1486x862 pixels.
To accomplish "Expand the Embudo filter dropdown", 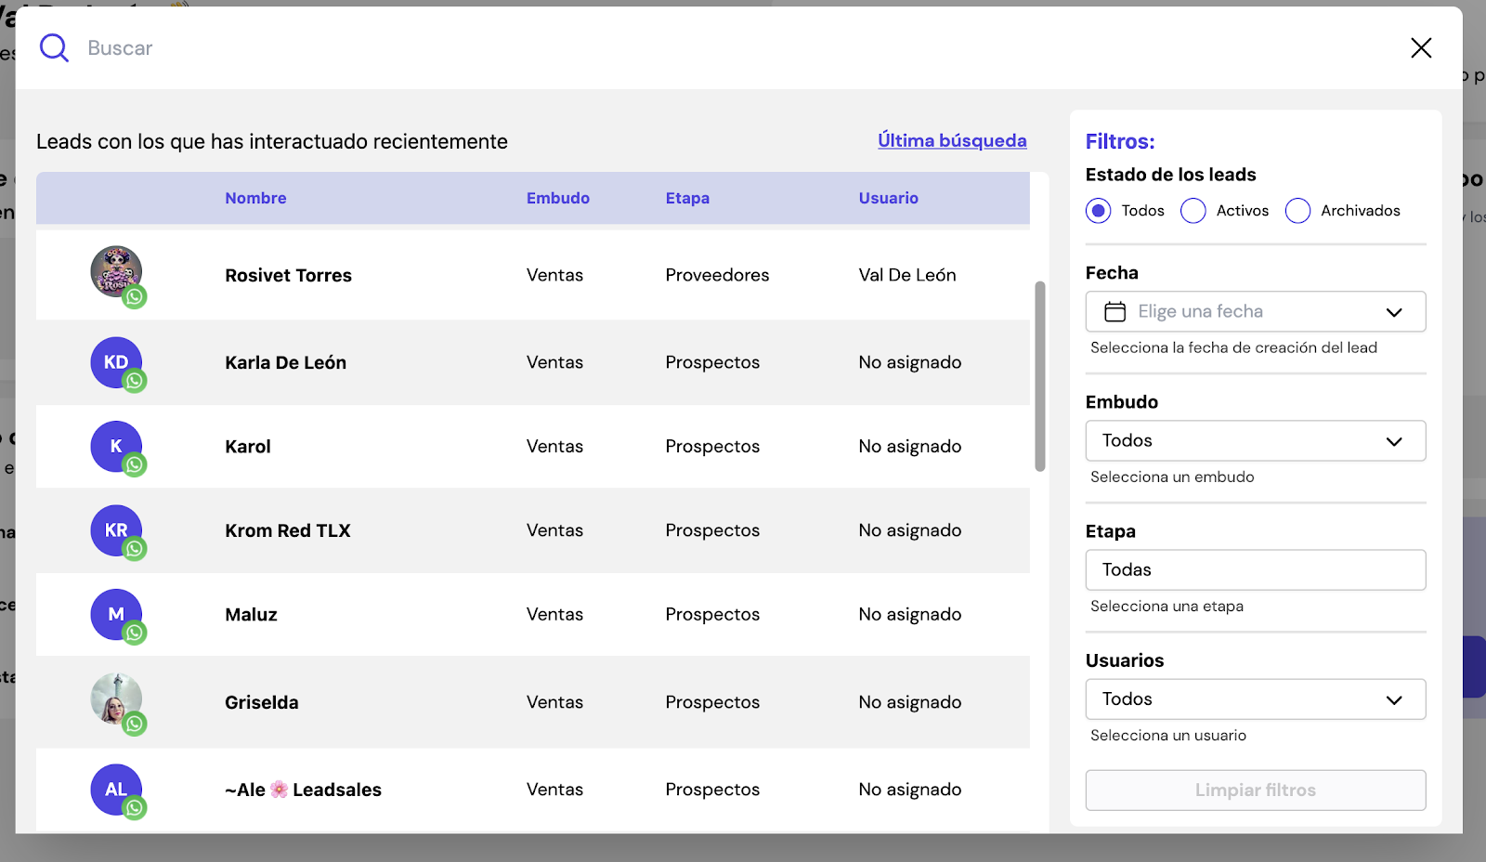I will point(1255,441).
